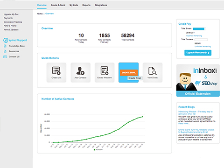Open Conversion Tracking sidebar link

13,22
